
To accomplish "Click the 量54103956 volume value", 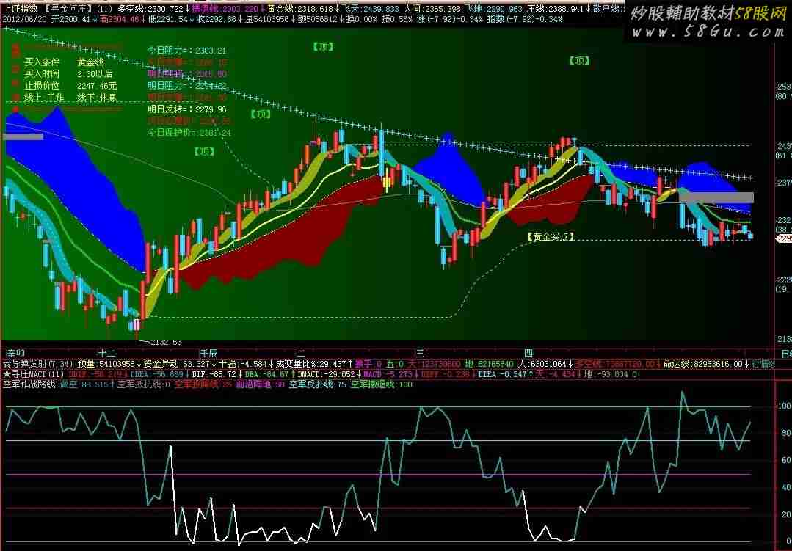I will tap(266, 19).
